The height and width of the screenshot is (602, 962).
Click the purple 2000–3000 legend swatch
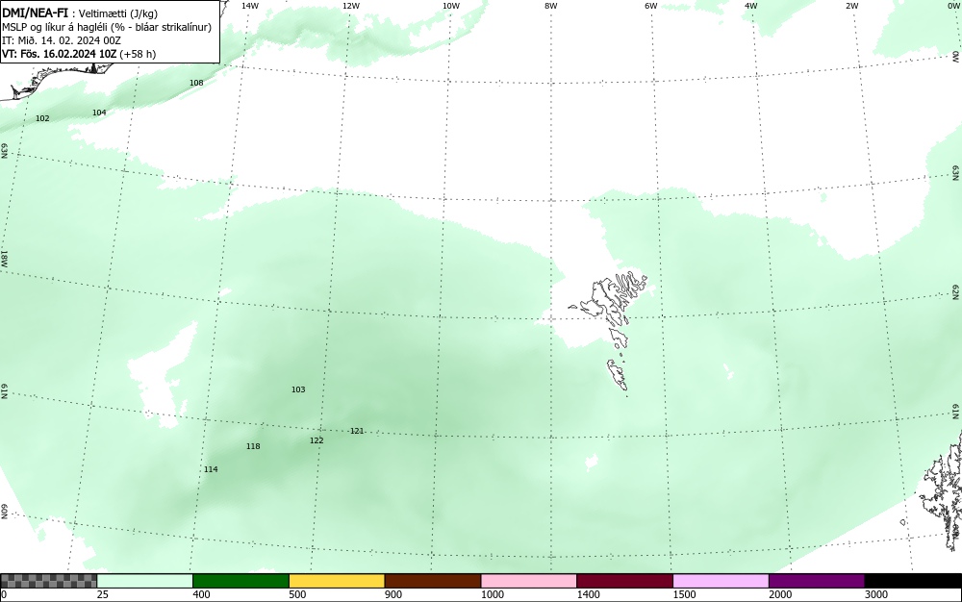pos(817,581)
